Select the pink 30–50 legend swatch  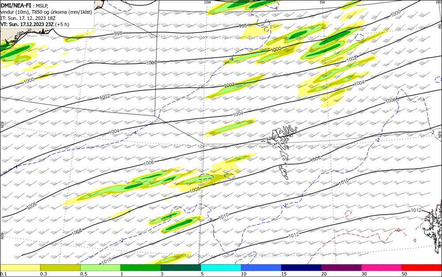coord(381,268)
